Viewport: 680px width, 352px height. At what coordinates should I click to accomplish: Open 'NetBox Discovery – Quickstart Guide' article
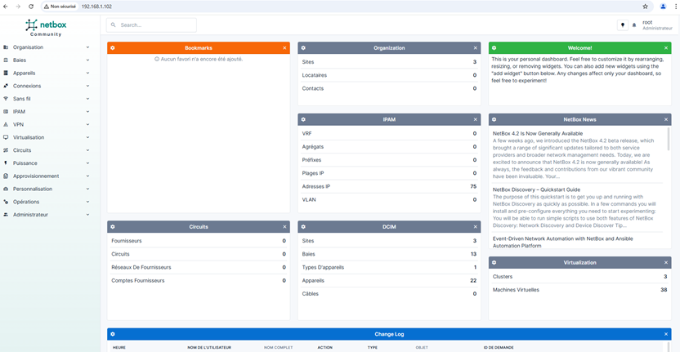pyautogui.click(x=536, y=189)
